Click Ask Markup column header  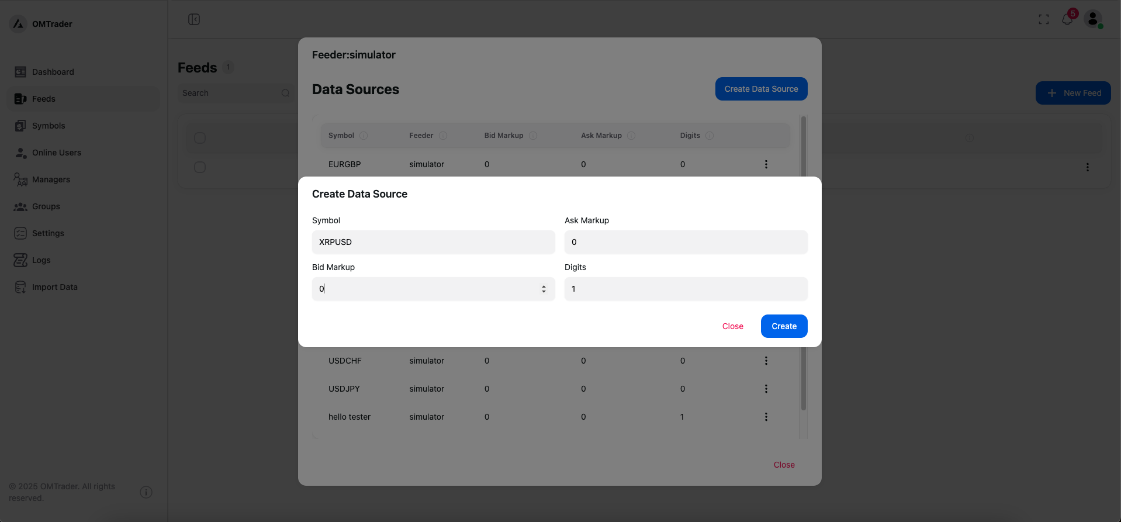[601, 136]
